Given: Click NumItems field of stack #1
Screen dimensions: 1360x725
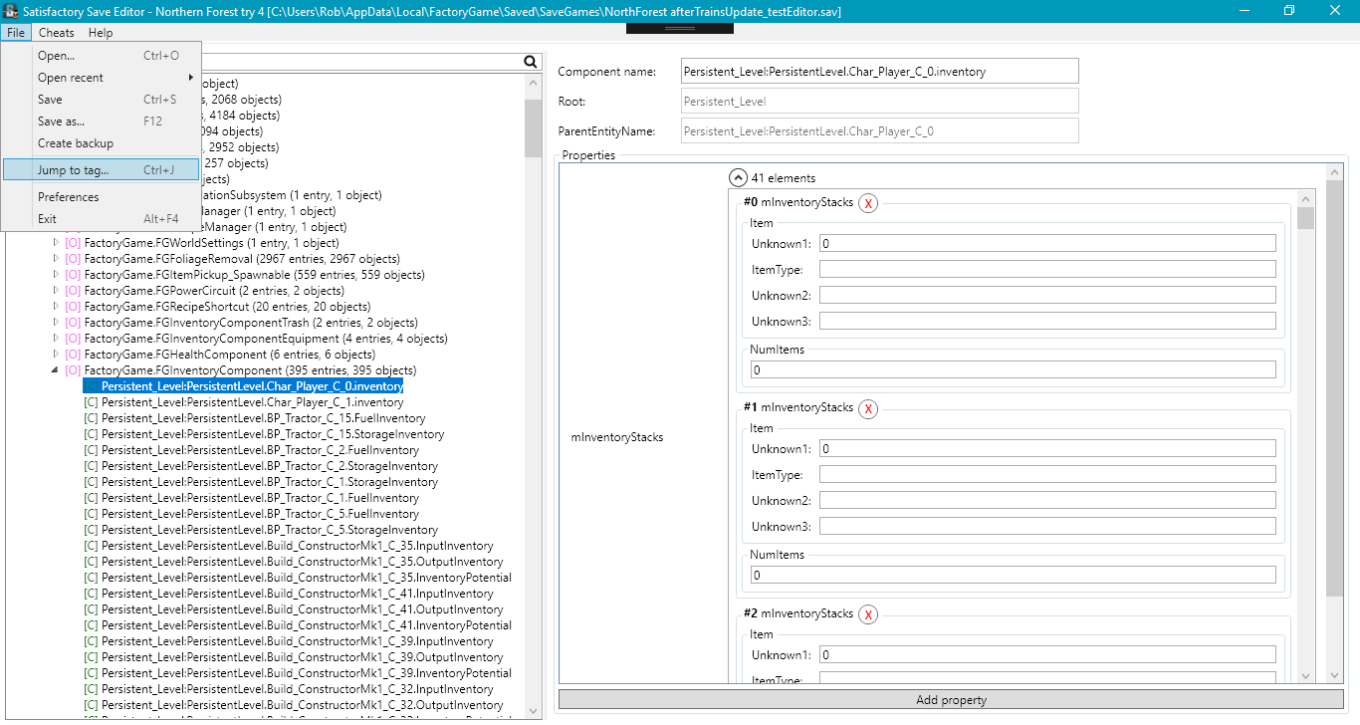Looking at the screenshot, I should tap(1014, 575).
